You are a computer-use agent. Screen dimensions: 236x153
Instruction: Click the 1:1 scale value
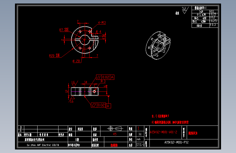[x=140, y=134]
